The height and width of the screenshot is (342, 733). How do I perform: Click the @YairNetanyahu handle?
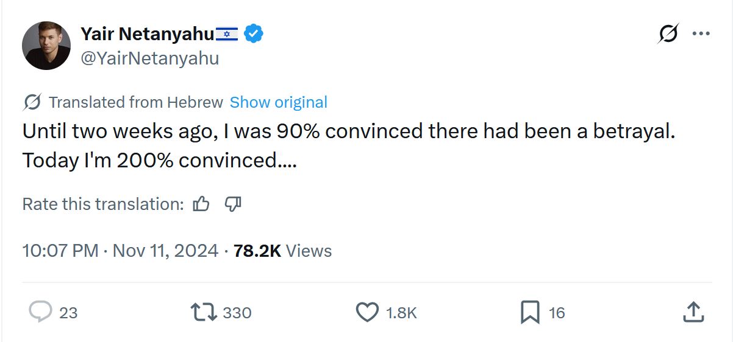pos(149,58)
